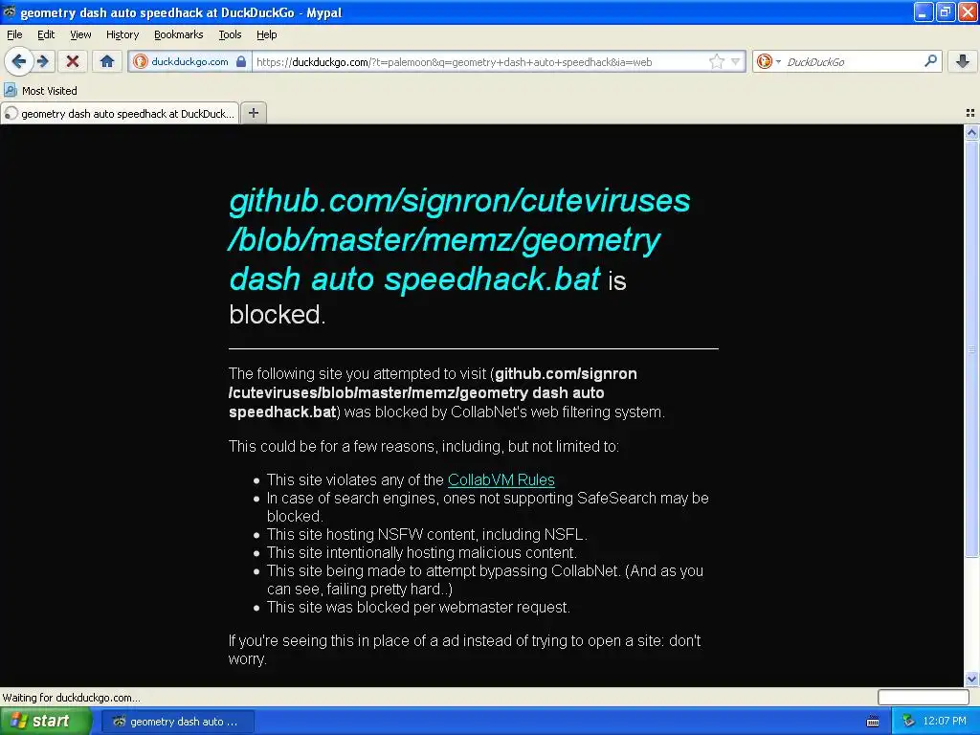
Task: Close the Mypal browser window
Action: pyautogui.click(x=967, y=11)
